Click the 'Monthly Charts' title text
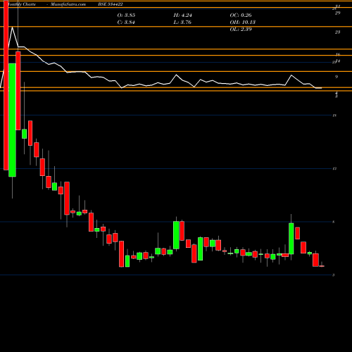Viewport: 352px width, 352px height. tap(22, 4)
